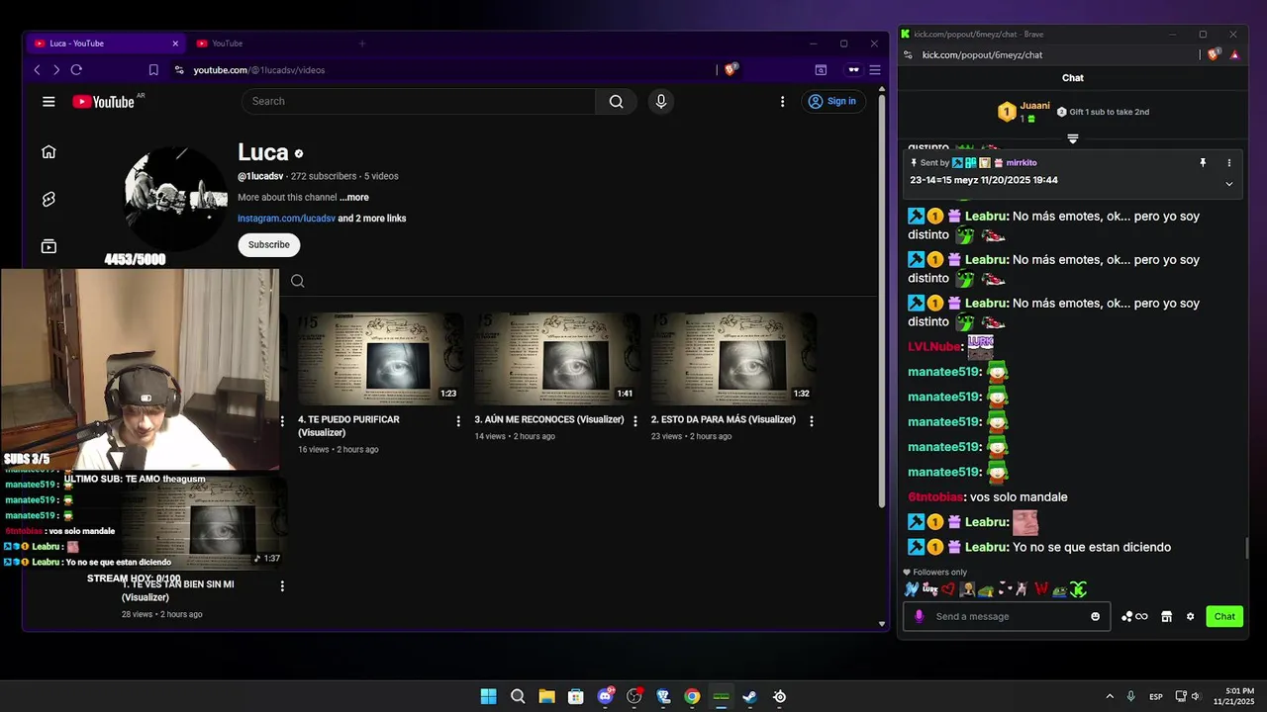Open YouTube settings three-dot menu next to Sign in

[782, 101]
